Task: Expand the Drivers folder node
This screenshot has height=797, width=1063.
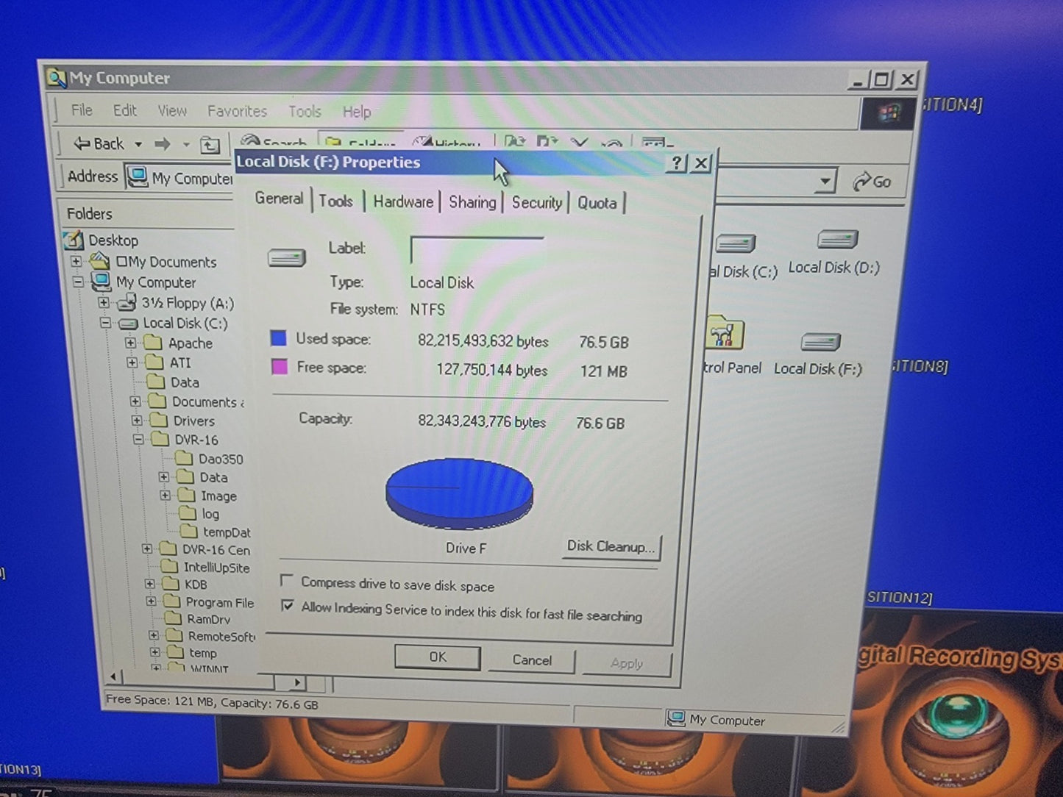Action: 137,421
